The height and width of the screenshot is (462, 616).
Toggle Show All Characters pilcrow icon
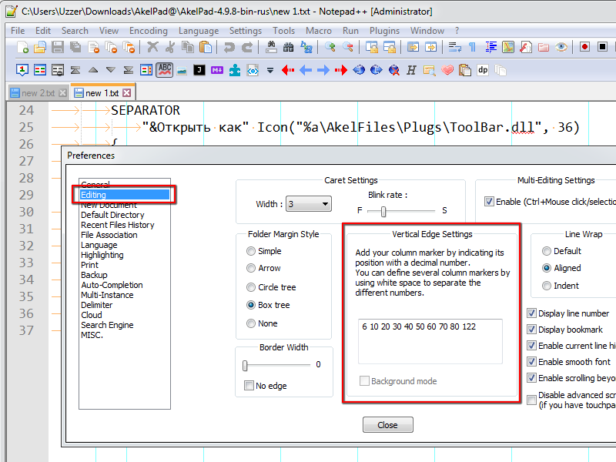tap(472, 47)
